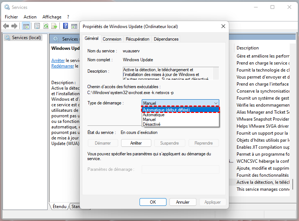Open the Affichage menu
The image size is (299, 221).
click(52, 17)
